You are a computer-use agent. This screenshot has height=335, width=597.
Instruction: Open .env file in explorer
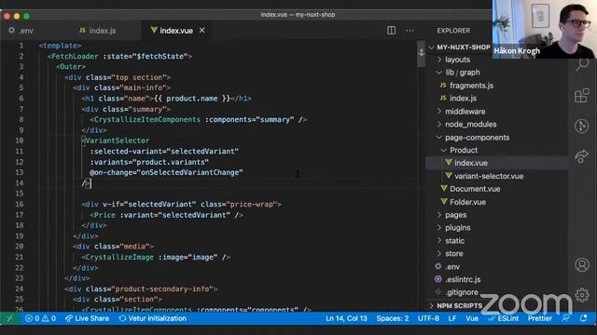pos(452,267)
